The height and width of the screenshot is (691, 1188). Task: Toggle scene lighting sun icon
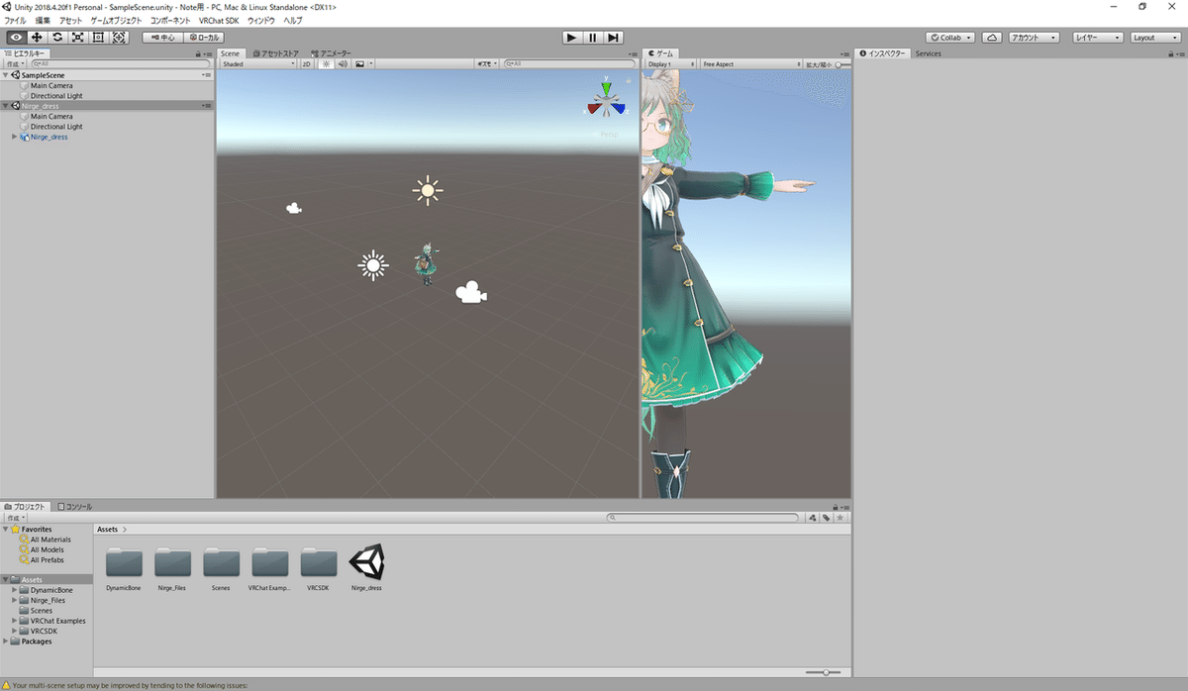(325, 63)
